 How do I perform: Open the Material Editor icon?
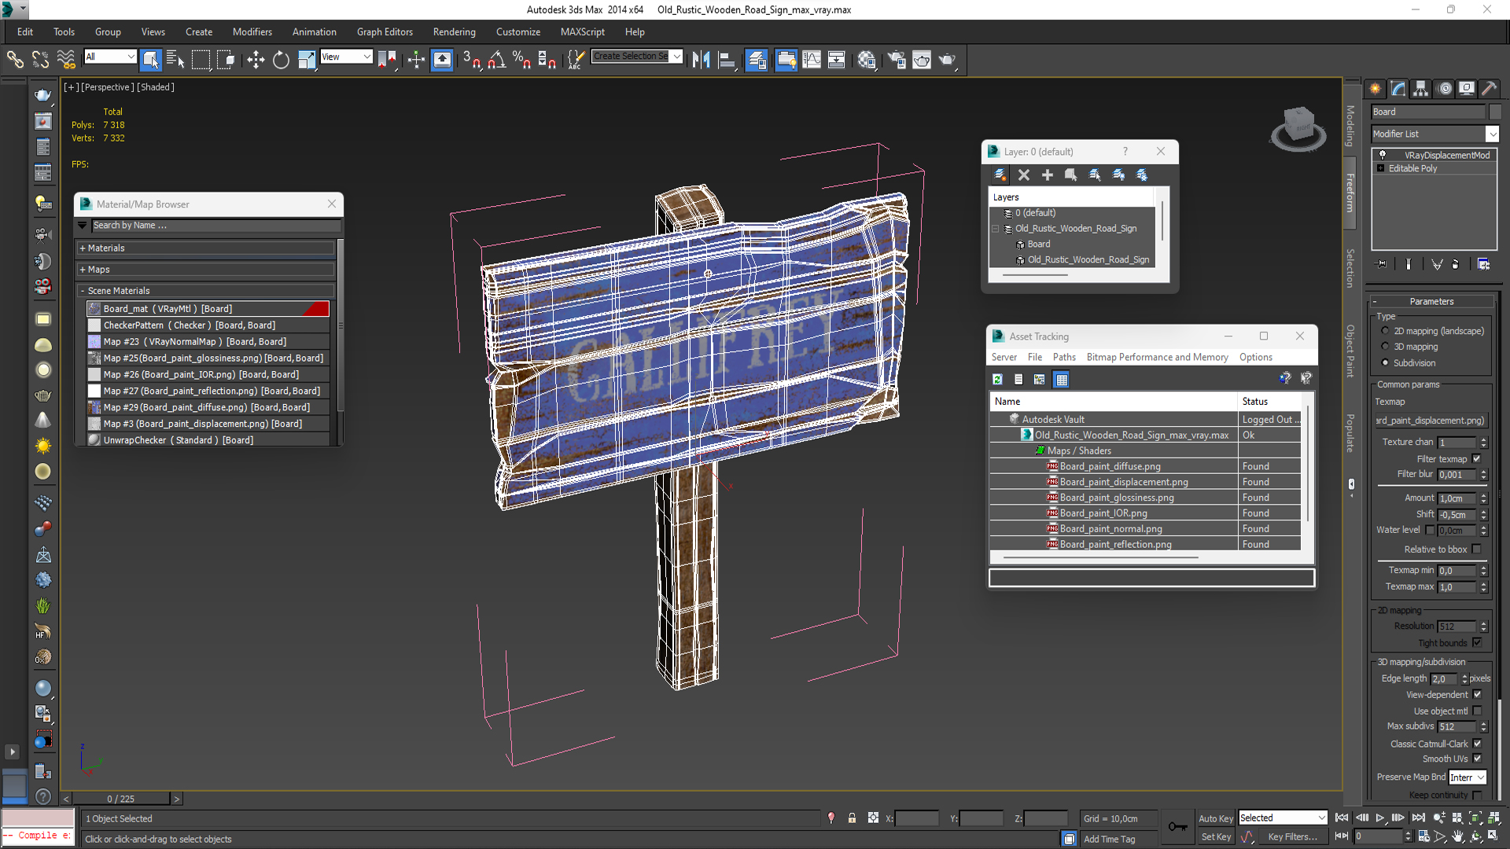(867, 60)
